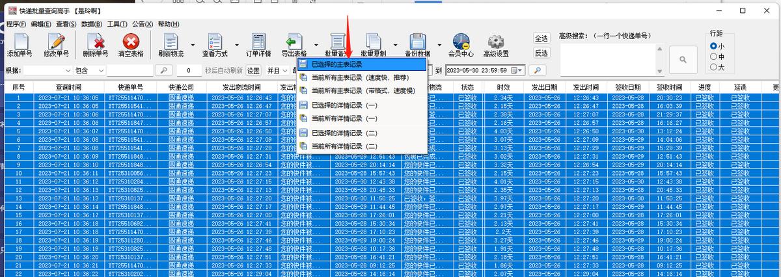Select 大 row spacing radio button
This screenshot has height=277, width=781.
(713, 67)
